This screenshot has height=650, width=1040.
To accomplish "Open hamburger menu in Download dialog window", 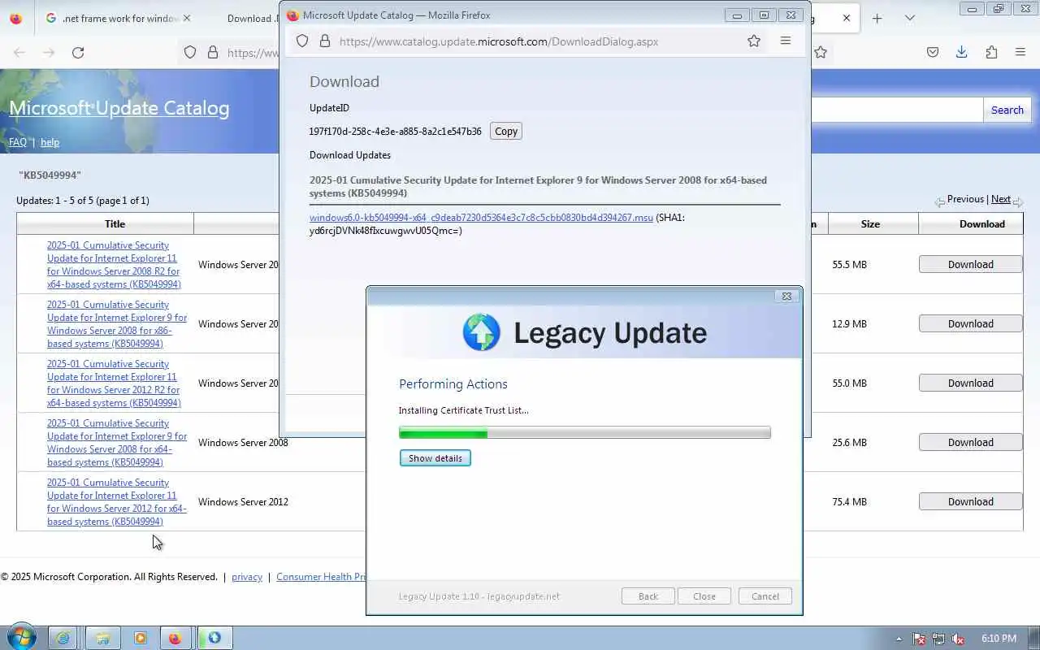I will pos(785,41).
